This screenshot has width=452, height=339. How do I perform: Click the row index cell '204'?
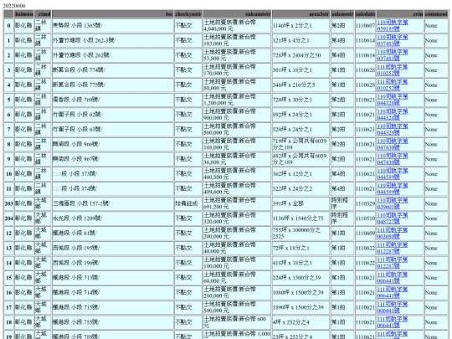tap(8, 218)
